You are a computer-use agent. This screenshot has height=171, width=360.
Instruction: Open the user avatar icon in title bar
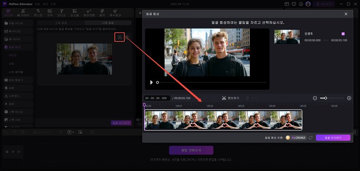click(308, 4)
